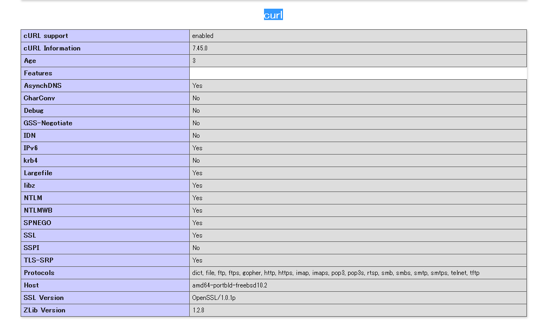The width and height of the screenshot is (547, 320).
Task: Select the libz label
Action: coord(29,185)
